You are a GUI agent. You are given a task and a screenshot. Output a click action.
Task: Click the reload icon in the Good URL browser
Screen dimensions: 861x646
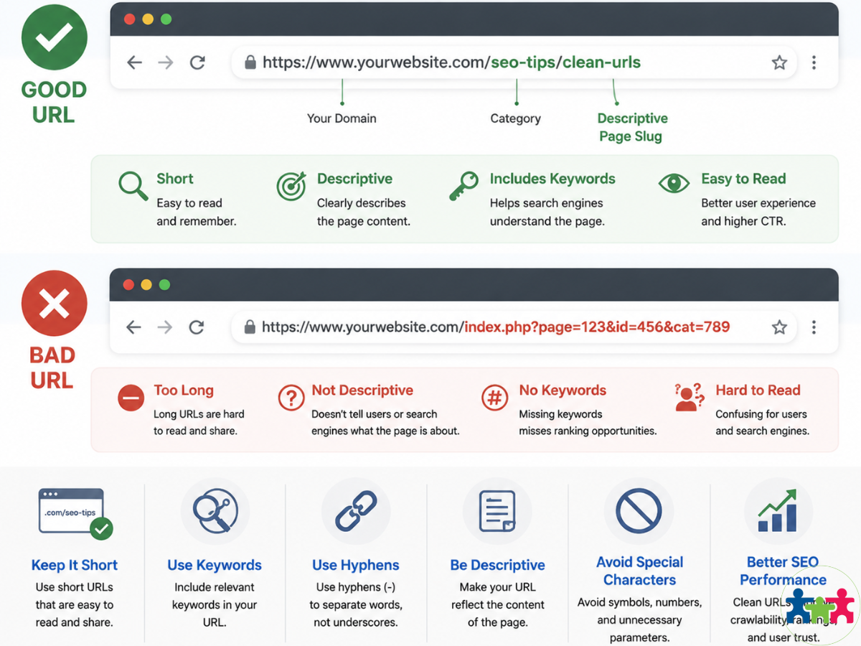197,62
